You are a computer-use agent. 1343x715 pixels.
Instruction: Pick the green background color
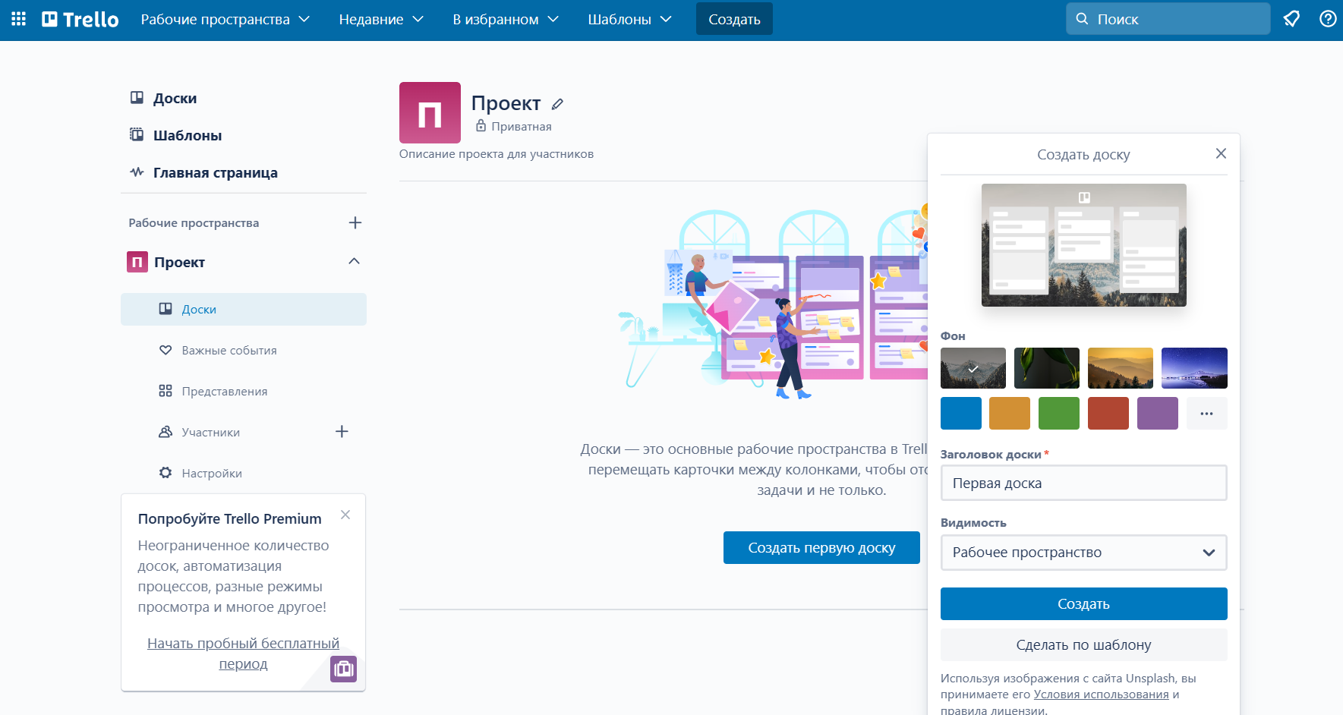coord(1059,414)
